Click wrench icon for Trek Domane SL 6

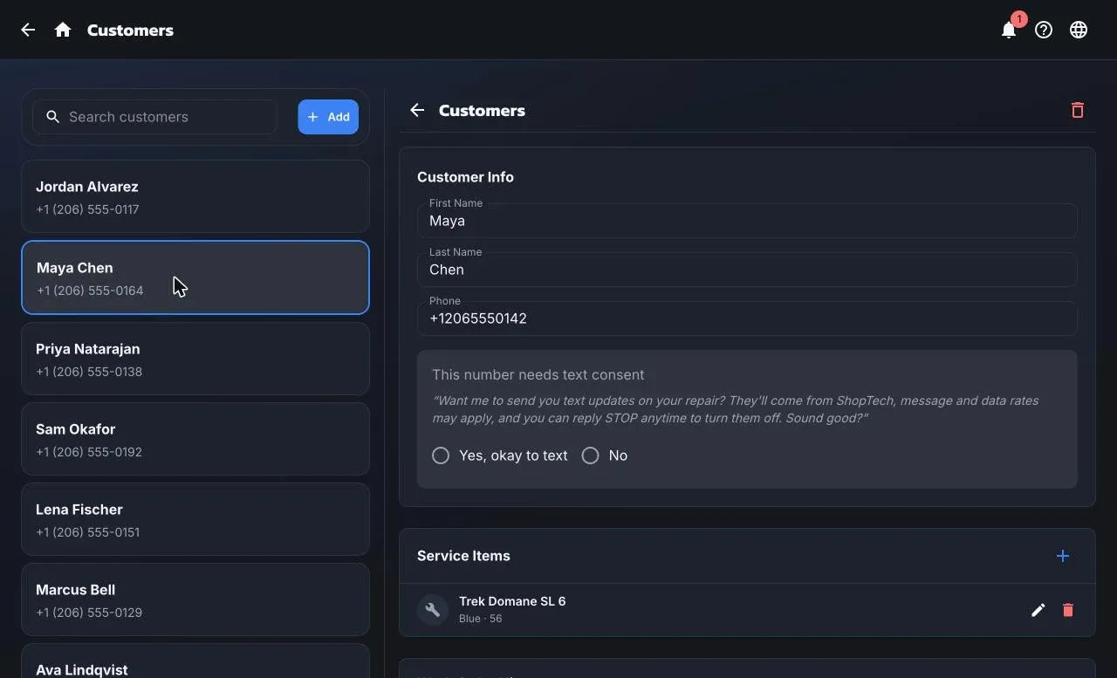(x=432, y=610)
